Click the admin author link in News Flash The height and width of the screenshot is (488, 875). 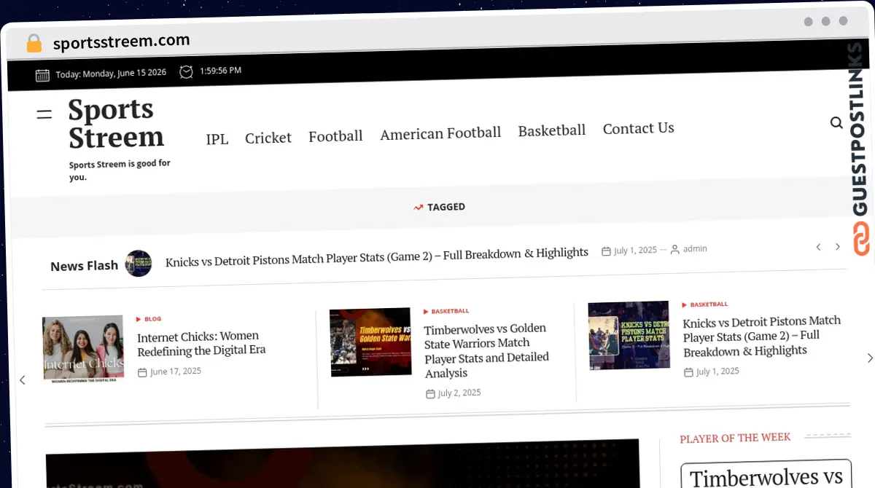coord(695,248)
